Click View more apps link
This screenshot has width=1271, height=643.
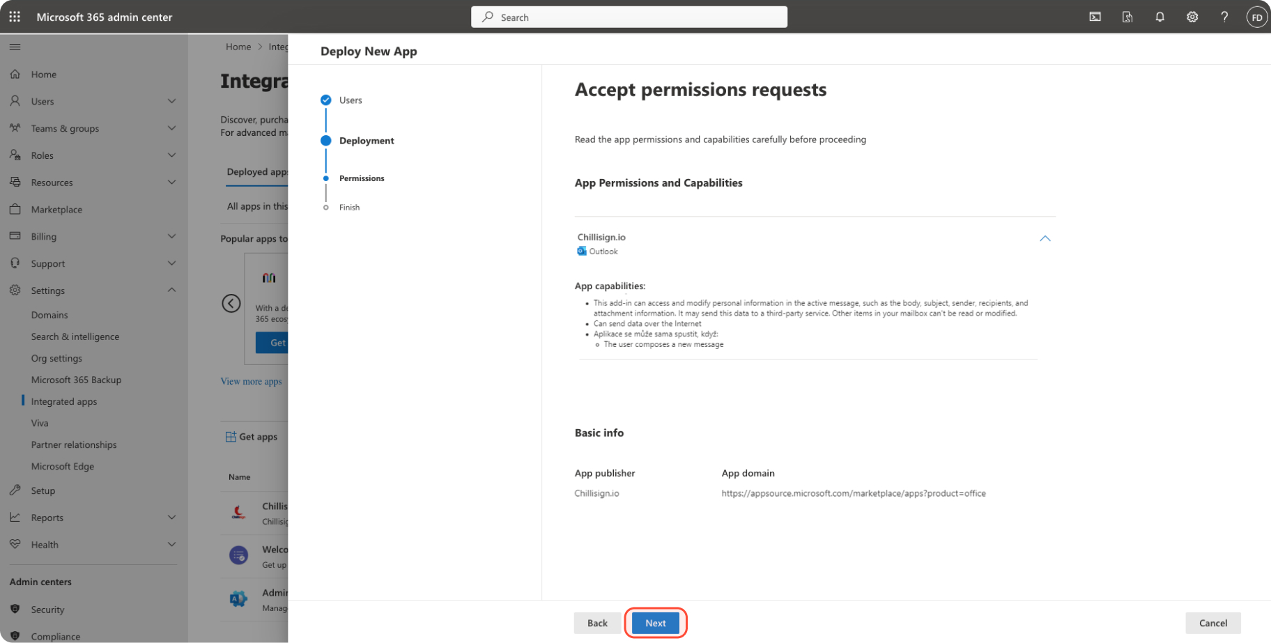click(251, 381)
